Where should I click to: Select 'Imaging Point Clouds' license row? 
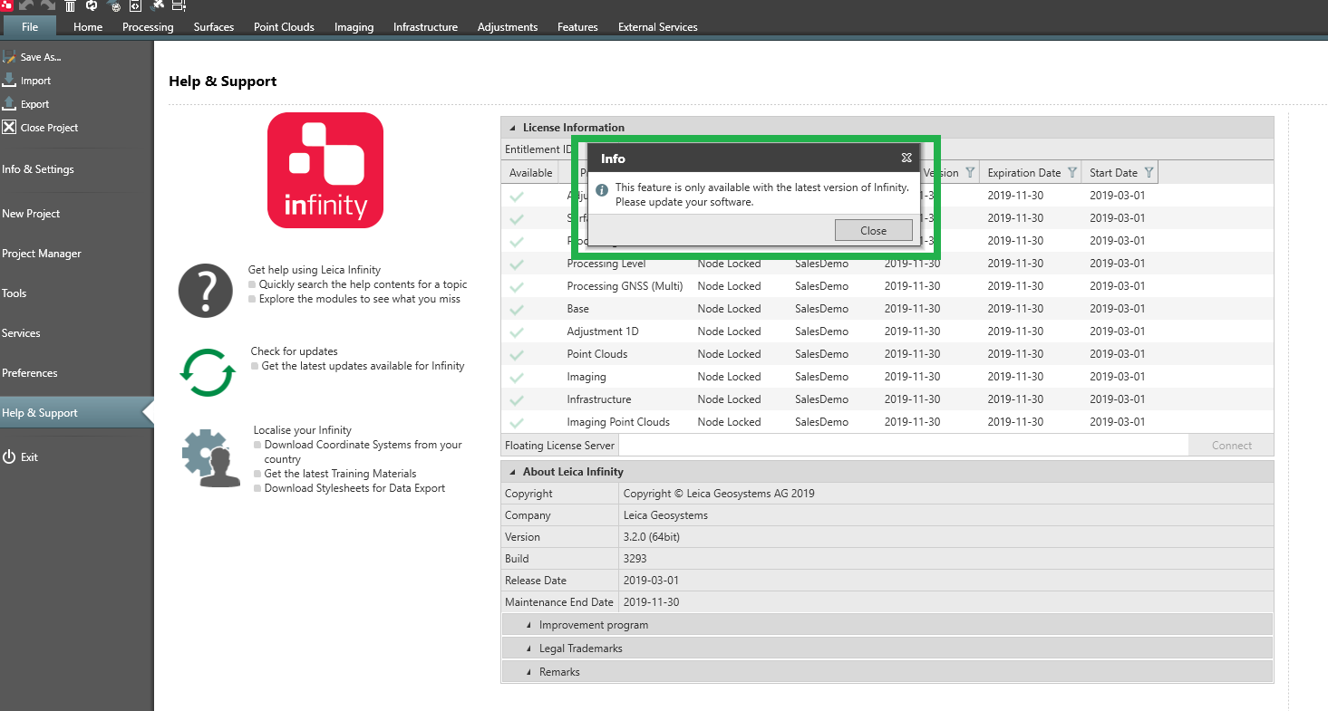887,422
